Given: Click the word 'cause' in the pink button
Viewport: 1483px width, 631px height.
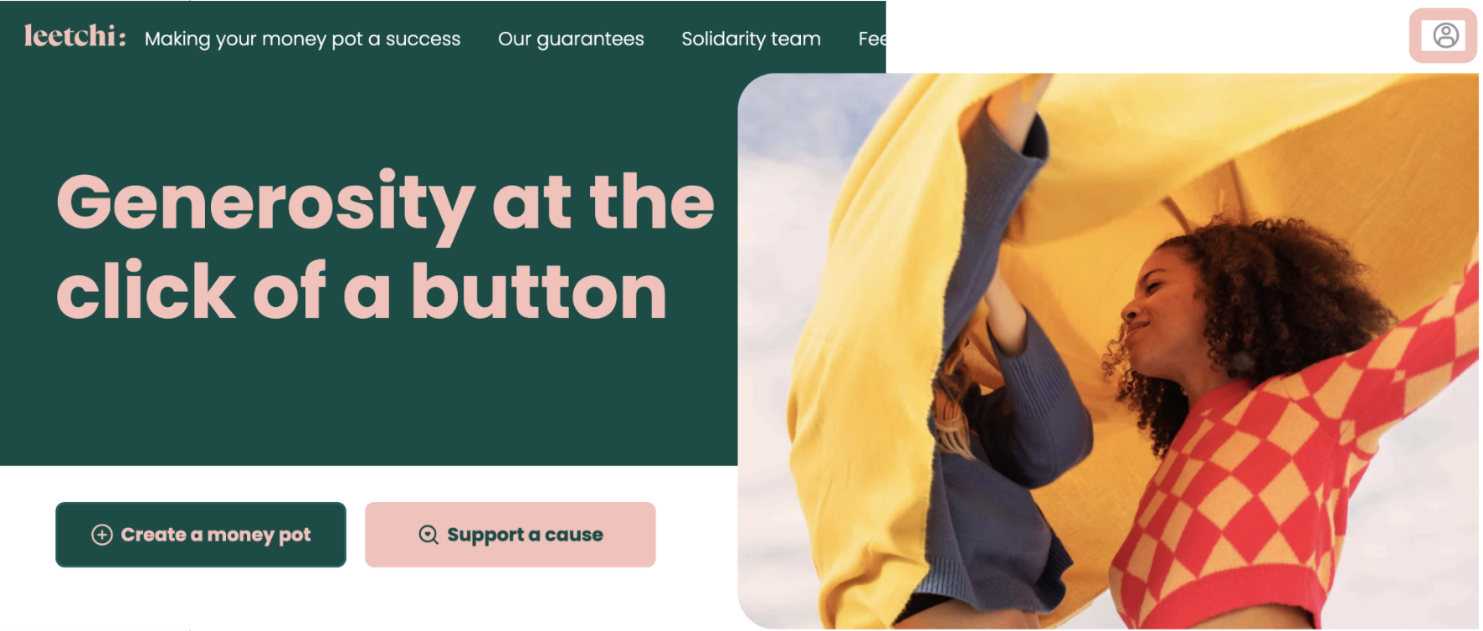Looking at the screenshot, I should [x=574, y=535].
